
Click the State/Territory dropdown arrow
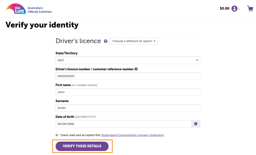(x=197, y=60)
